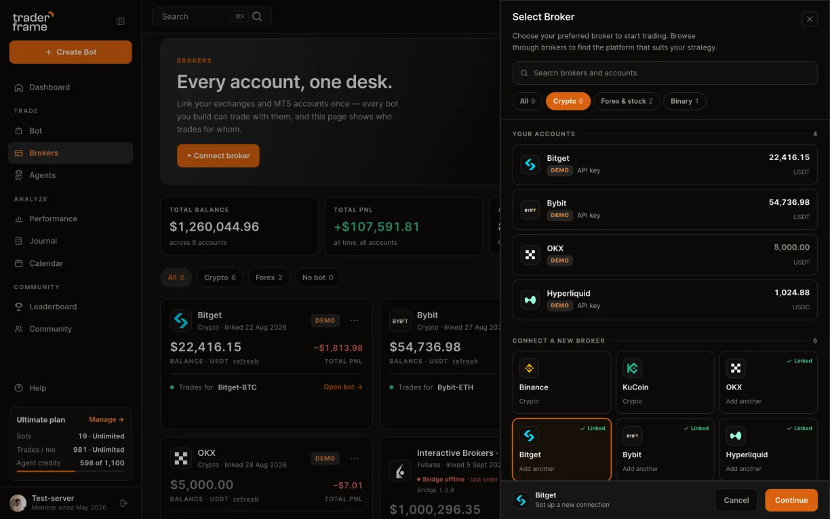Select the All 8 filter chip

coord(176,277)
